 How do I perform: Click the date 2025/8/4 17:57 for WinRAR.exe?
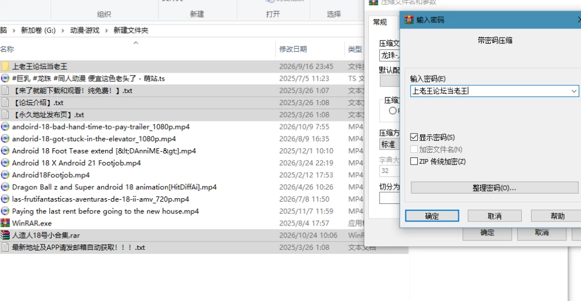point(304,223)
